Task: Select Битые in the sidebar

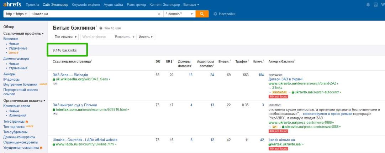Action: [x=14, y=52]
